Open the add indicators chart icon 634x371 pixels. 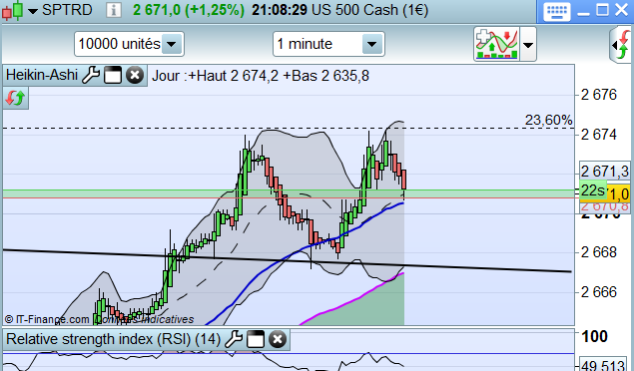497,44
